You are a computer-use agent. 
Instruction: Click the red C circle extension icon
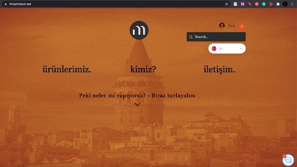257,4
